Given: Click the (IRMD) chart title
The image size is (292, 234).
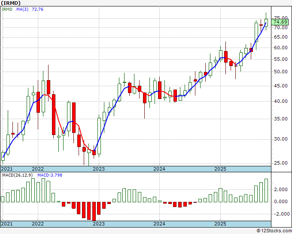Looking at the screenshot, I should (x=11, y=3).
